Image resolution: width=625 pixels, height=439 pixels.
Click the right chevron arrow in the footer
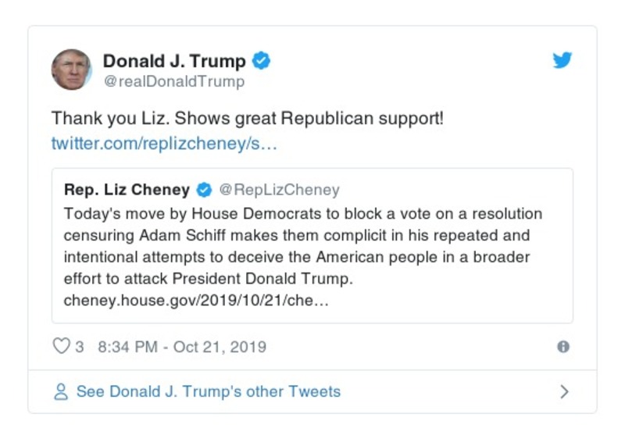(x=565, y=391)
